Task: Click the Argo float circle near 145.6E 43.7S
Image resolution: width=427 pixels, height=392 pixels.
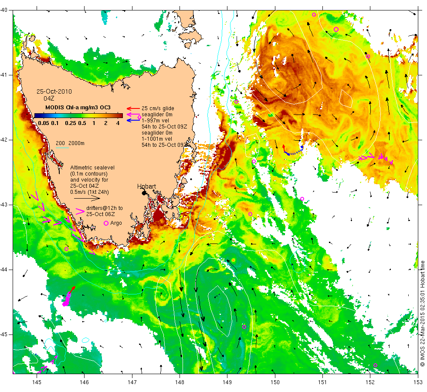Action: [66, 249]
